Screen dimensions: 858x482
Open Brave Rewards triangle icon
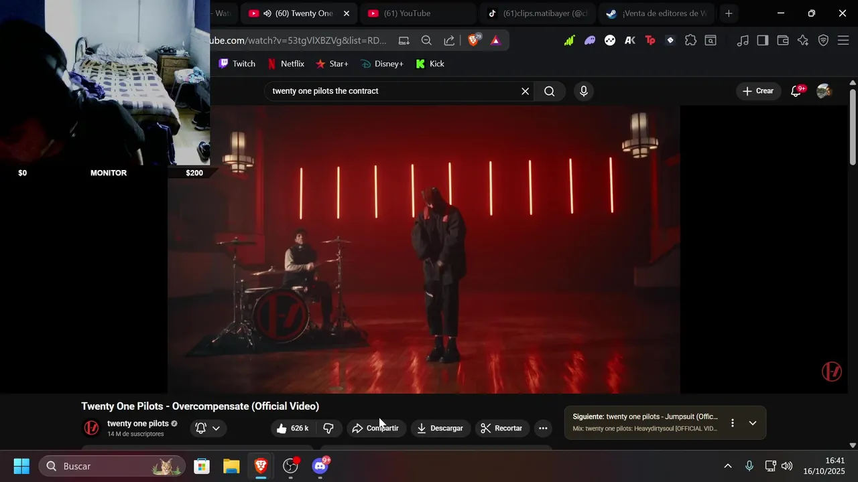tap(495, 40)
